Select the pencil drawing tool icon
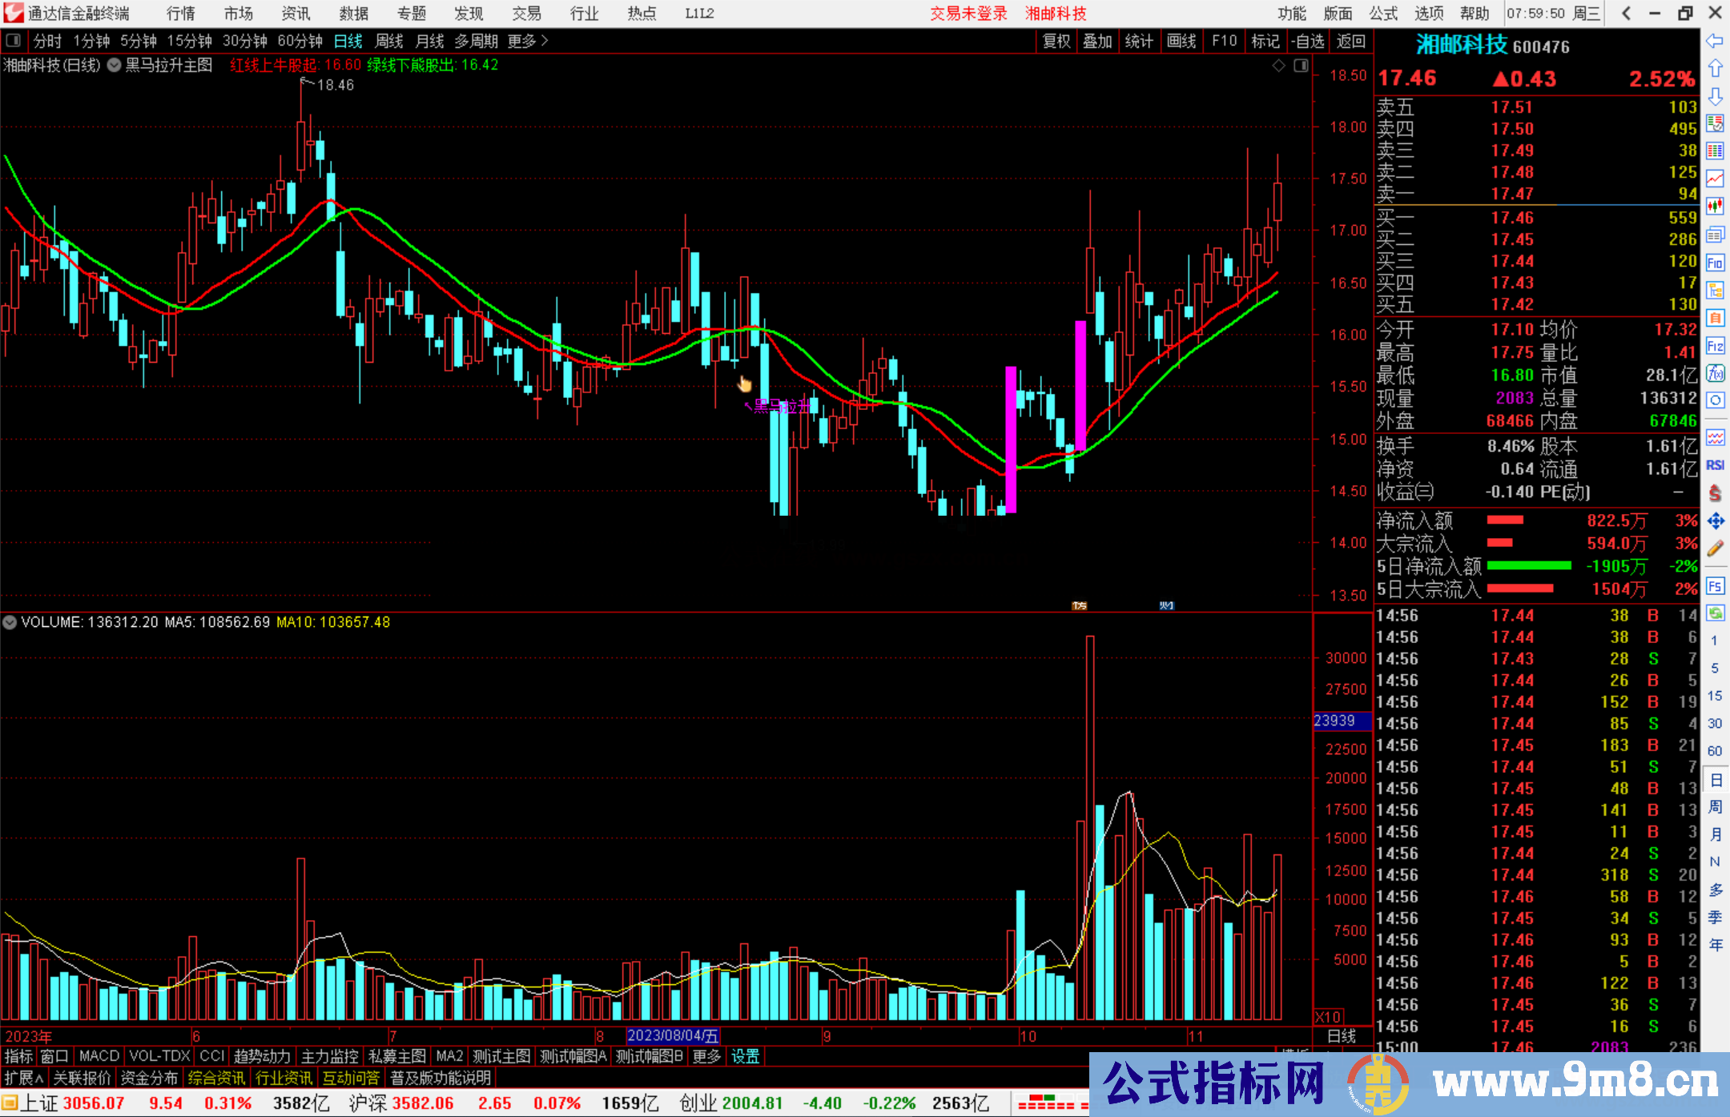Viewport: 1730px width, 1117px height. [x=1715, y=549]
